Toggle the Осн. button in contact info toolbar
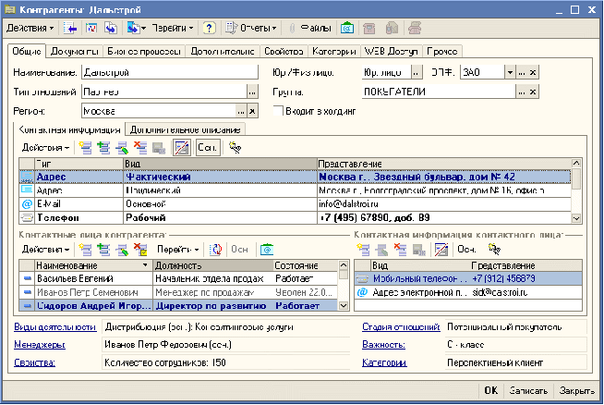 pyautogui.click(x=208, y=148)
